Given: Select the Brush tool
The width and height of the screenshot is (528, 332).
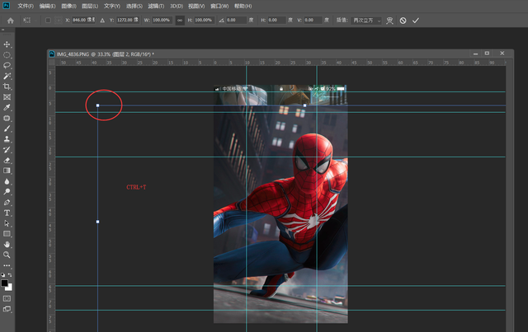Looking at the screenshot, I should [7, 129].
